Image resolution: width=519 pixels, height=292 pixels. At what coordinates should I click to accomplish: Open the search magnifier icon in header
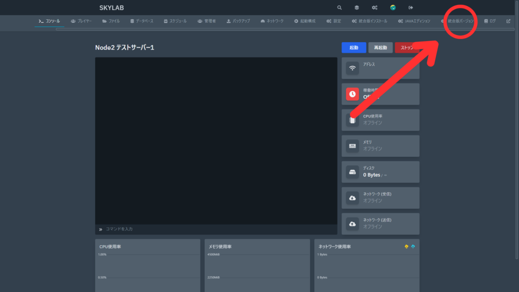click(x=339, y=8)
